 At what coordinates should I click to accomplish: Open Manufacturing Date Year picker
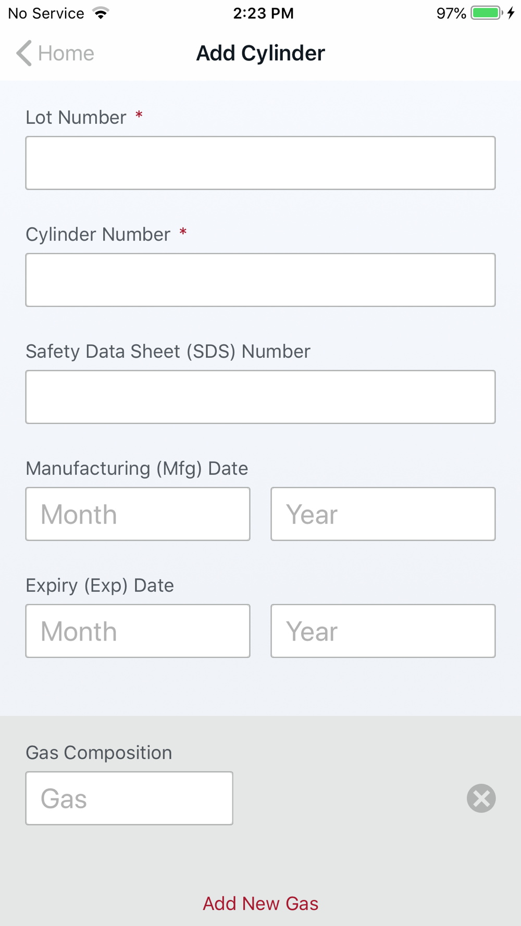pyautogui.click(x=383, y=514)
